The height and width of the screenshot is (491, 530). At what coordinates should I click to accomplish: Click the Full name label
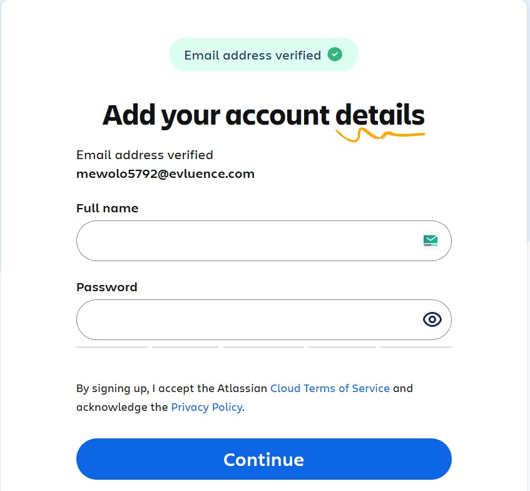(107, 209)
